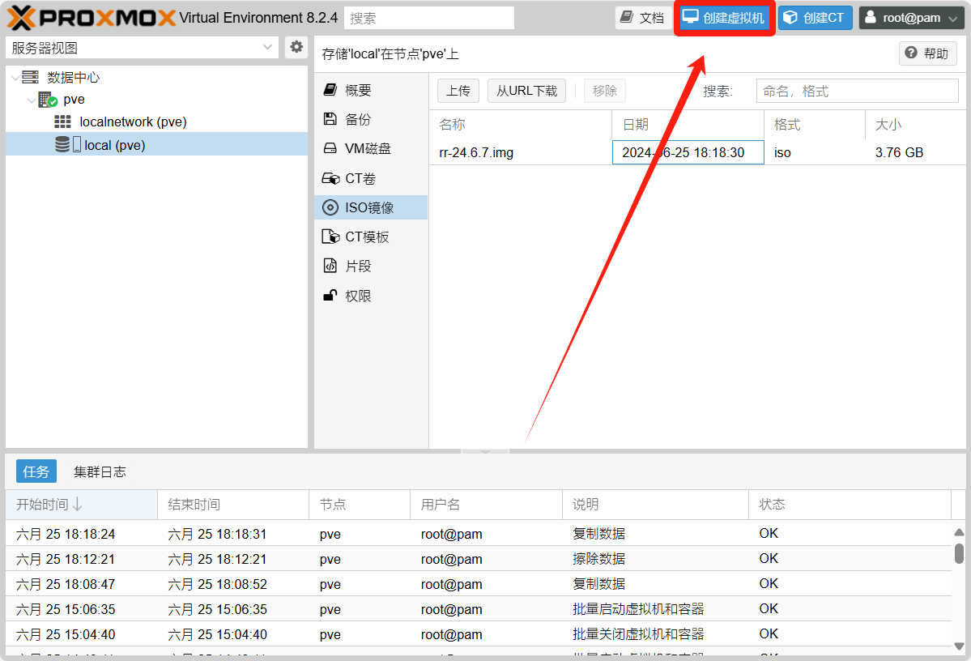
Task: Click the Proxmox logo
Action: coord(91,18)
